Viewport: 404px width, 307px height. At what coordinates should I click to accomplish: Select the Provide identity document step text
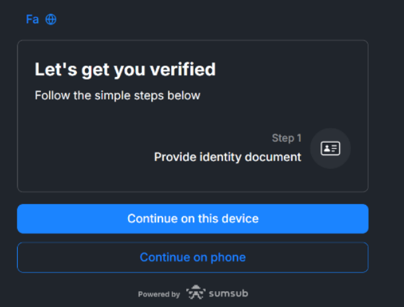(228, 157)
